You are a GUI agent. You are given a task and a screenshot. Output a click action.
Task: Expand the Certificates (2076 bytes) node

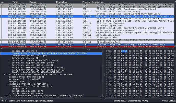click(10, 93)
